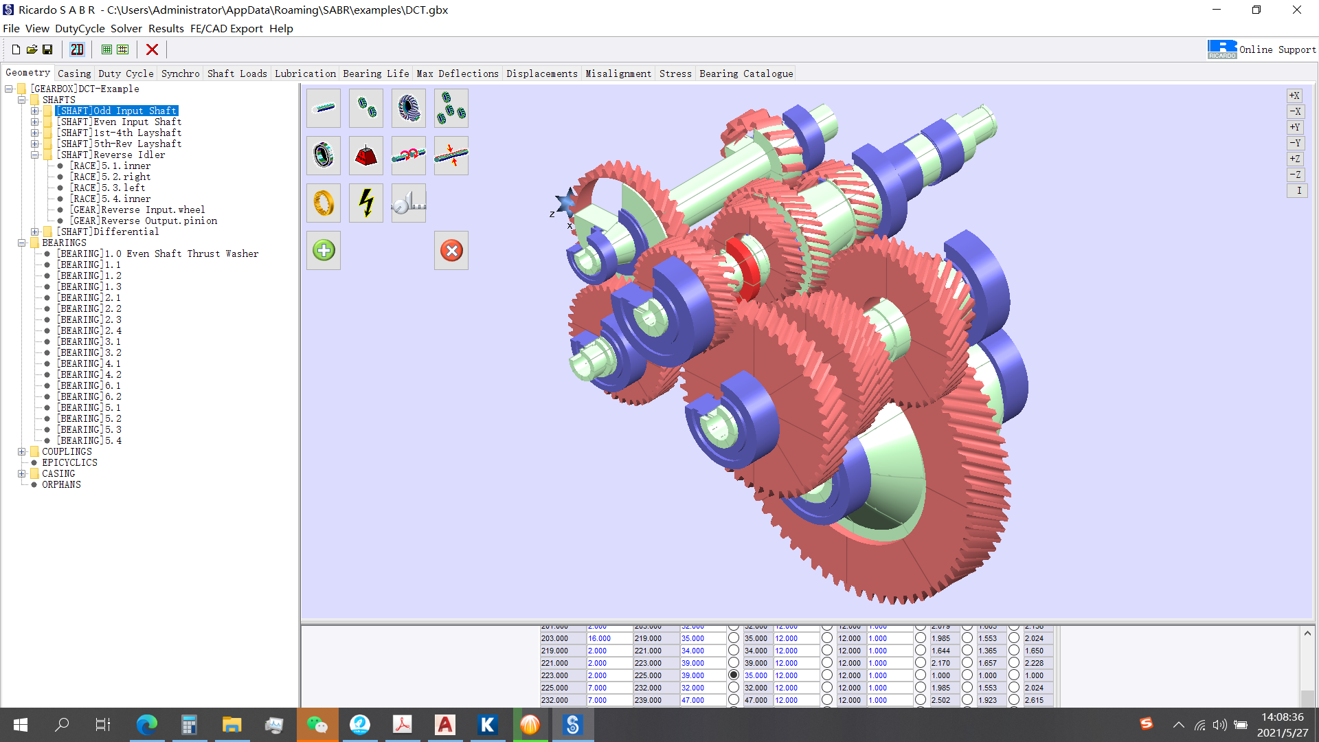Select the gear pair tool icon
1319x742 pixels.
point(366,108)
